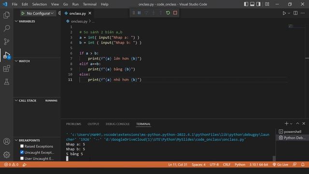Open the View menu
The image size is (309, 174).
click(x=55, y=4)
